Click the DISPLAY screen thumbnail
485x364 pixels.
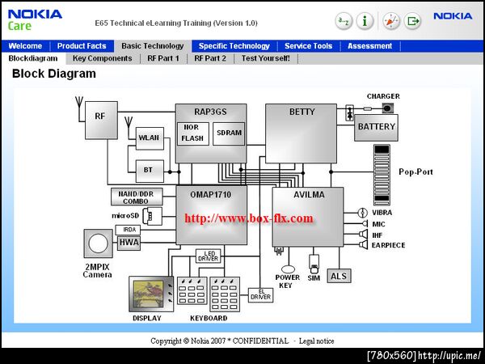tap(151, 294)
